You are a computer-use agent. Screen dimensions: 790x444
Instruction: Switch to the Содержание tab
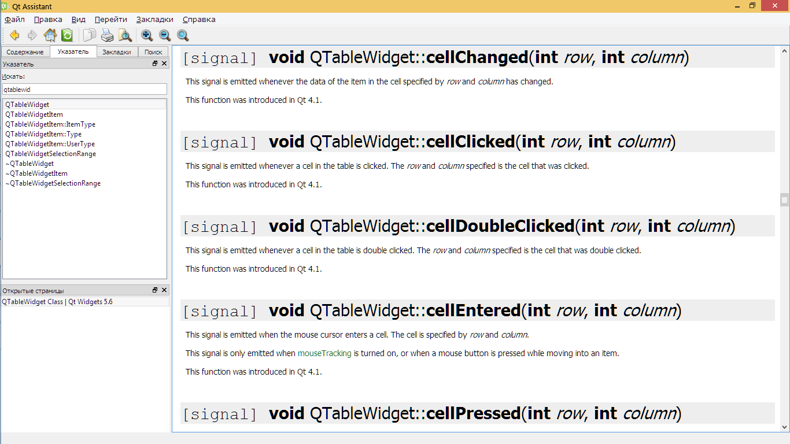pyautogui.click(x=25, y=52)
